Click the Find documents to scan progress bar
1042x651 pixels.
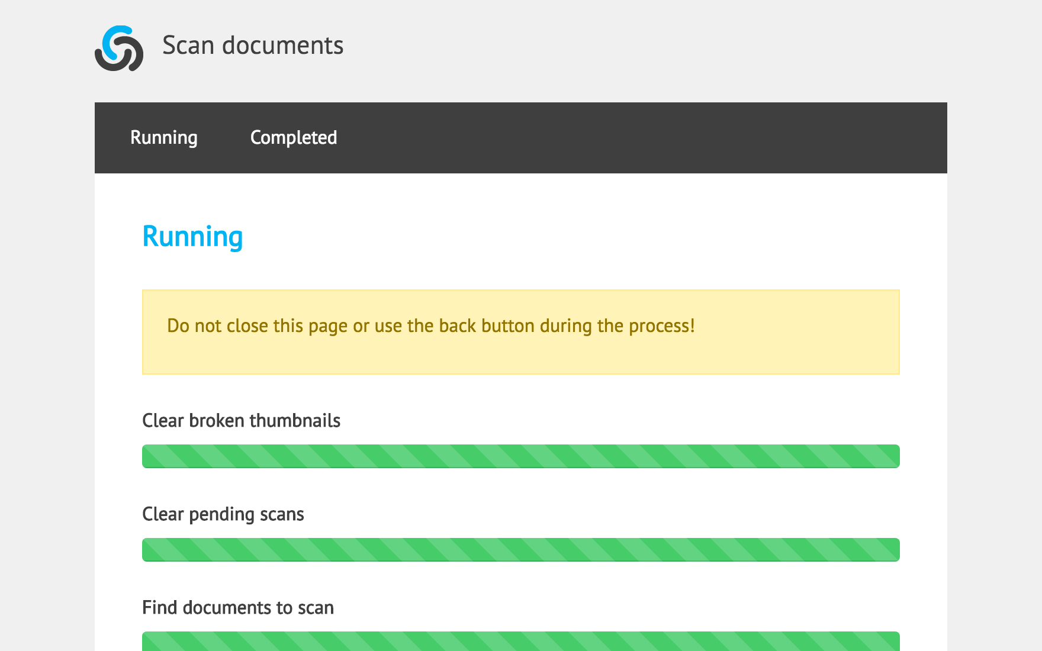pyautogui.click(x=521, y=642)
